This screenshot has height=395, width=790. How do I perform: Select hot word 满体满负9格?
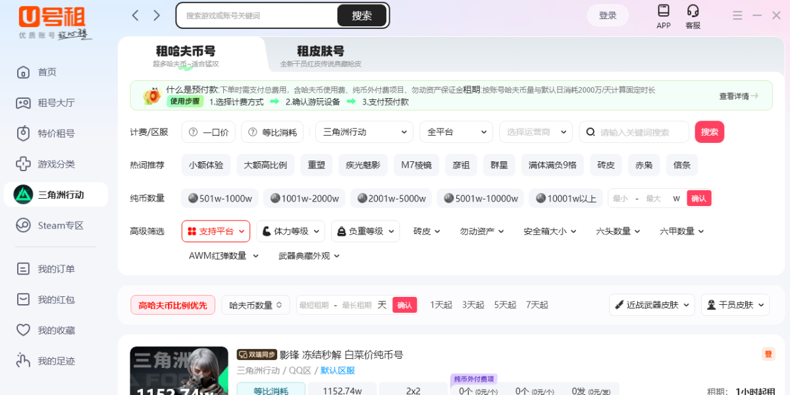tap(552, 165)
